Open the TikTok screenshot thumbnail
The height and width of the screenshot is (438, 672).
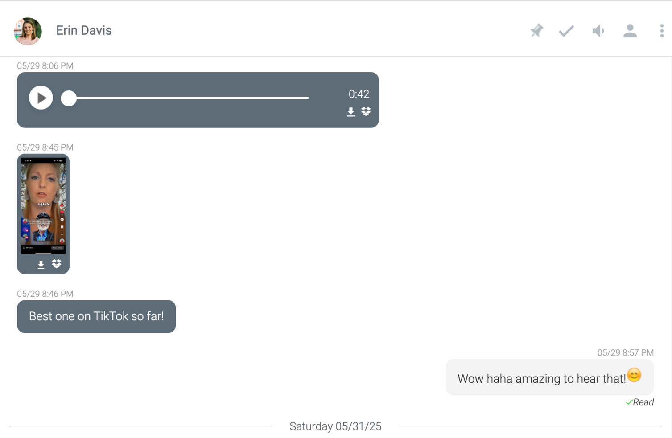coord(43,206)
